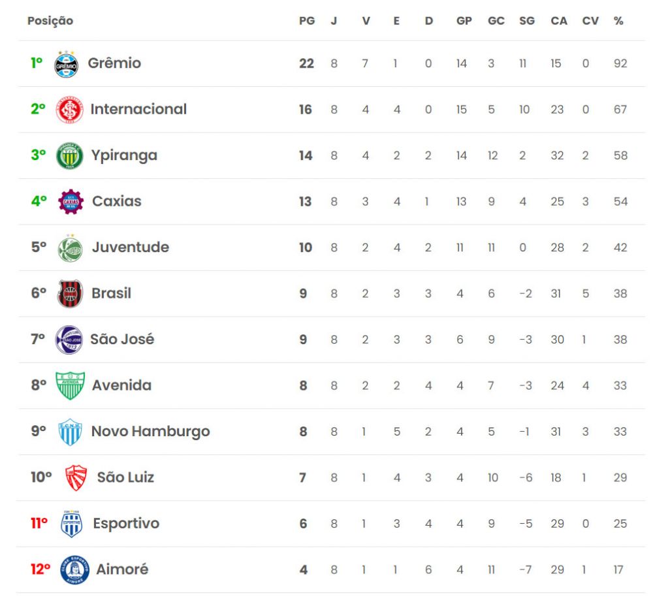Click the Brasil red-and-black badge
This screenshot has width=653, height=608.
pyautogui.click(x=70, y=294)
